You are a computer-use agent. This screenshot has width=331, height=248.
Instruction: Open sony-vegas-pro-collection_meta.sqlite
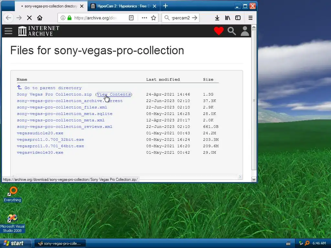pos(65,114)
